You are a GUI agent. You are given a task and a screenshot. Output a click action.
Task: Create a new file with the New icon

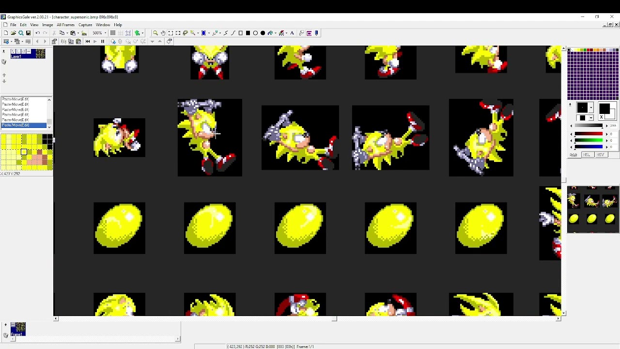pyautogui.click(x=6, y=33)
